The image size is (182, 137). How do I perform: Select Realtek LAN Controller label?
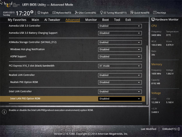[x=22, y=75]
